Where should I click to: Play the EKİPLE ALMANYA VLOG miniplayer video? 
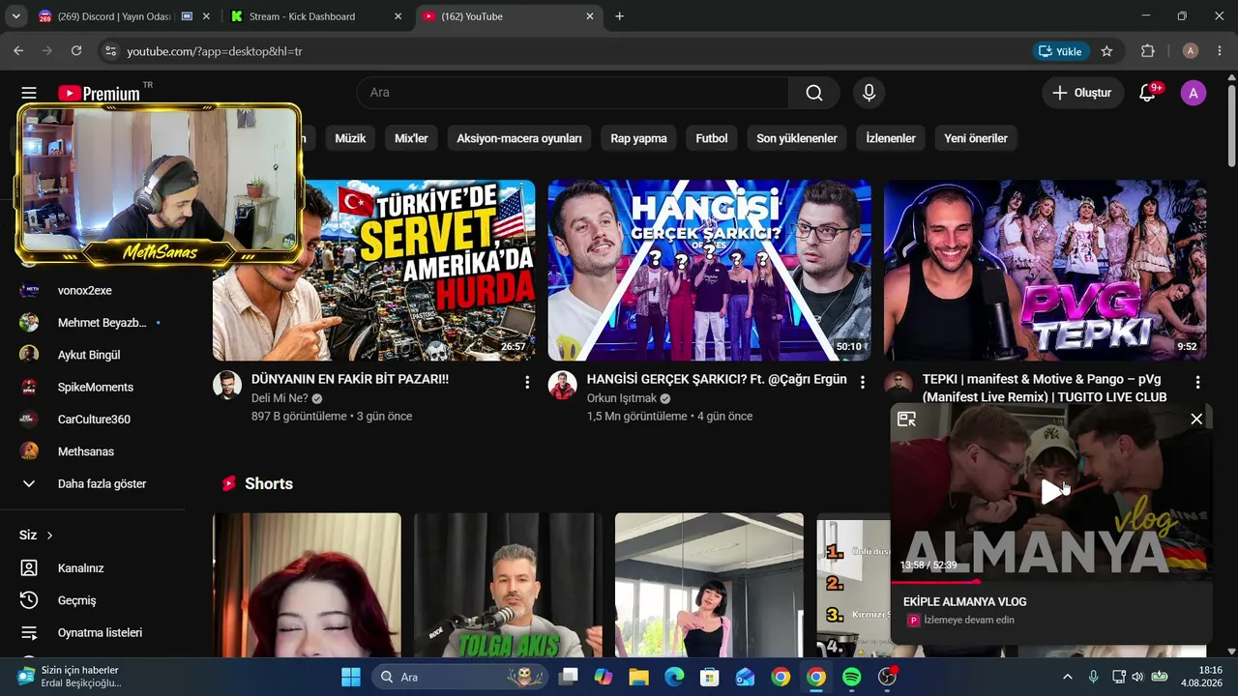point(1050,492)
